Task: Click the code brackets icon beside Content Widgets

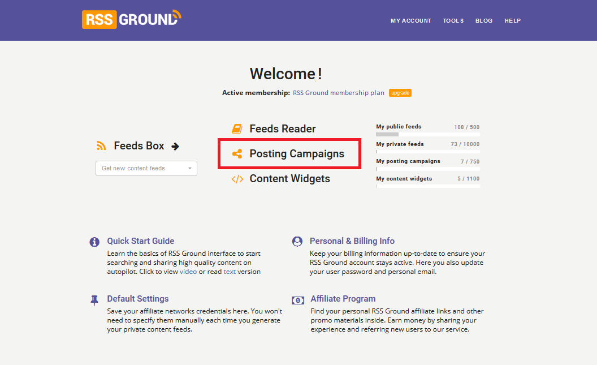Action: [x=237, y=179]
